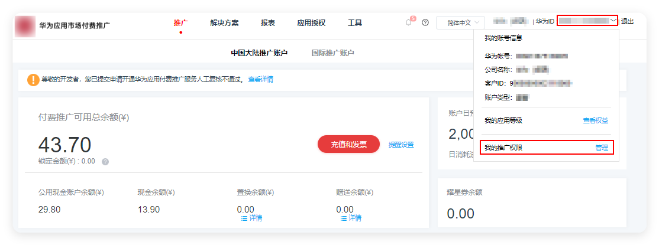The width and height of the screenshot is (659, 245).
Task: Expand the 华为ID account dropdown arrow
Action: point(613,21)
